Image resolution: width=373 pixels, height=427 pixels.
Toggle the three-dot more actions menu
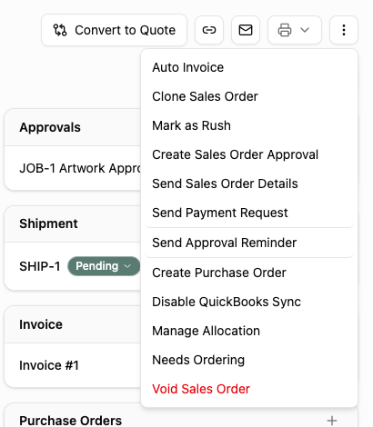[344, 30]
